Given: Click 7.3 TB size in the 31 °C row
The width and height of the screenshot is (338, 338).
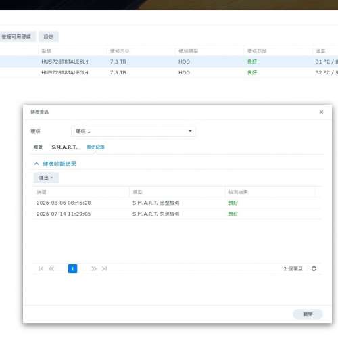Looking at the screenshot, I should point(118,62).
